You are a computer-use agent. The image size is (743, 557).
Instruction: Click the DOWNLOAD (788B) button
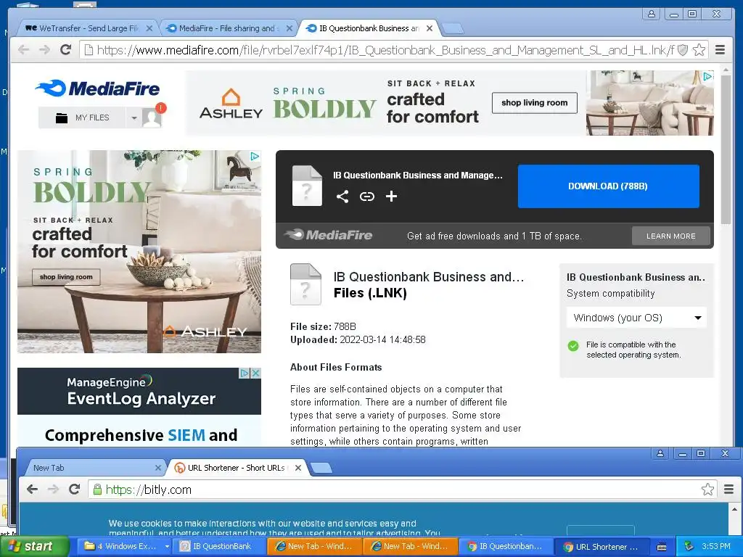(609, 186)
